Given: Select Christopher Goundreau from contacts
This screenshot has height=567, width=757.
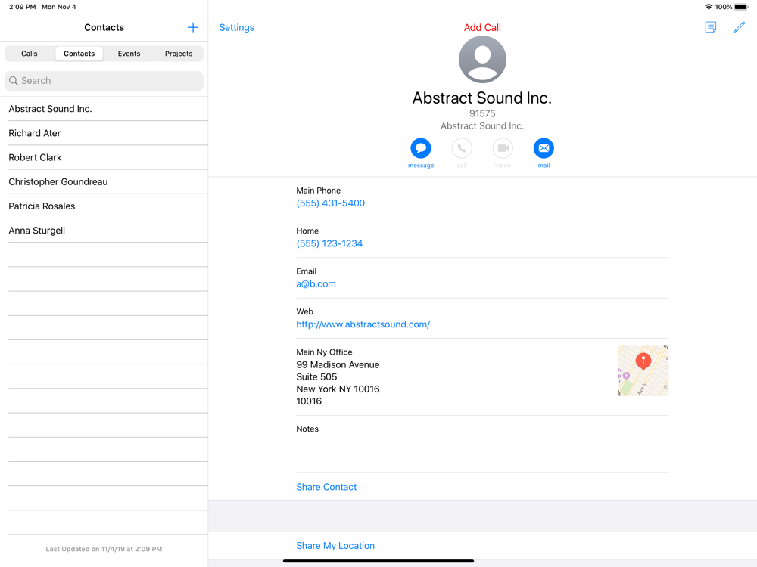Looking at the screenshot, I should click(x=58, y=182).
